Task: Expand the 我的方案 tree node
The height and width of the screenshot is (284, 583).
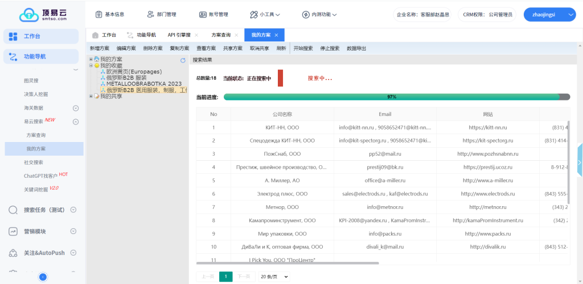Action: pyautogui.click(x=91, y=59)
